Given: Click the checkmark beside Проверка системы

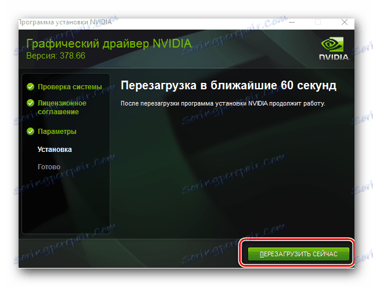Looking at the screenshot, I should point(30,87).
